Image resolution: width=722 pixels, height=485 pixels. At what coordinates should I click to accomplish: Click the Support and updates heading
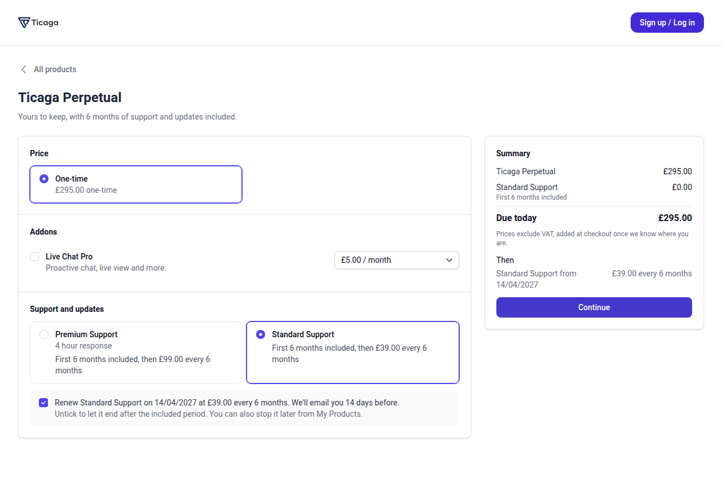tap(67, 309)
